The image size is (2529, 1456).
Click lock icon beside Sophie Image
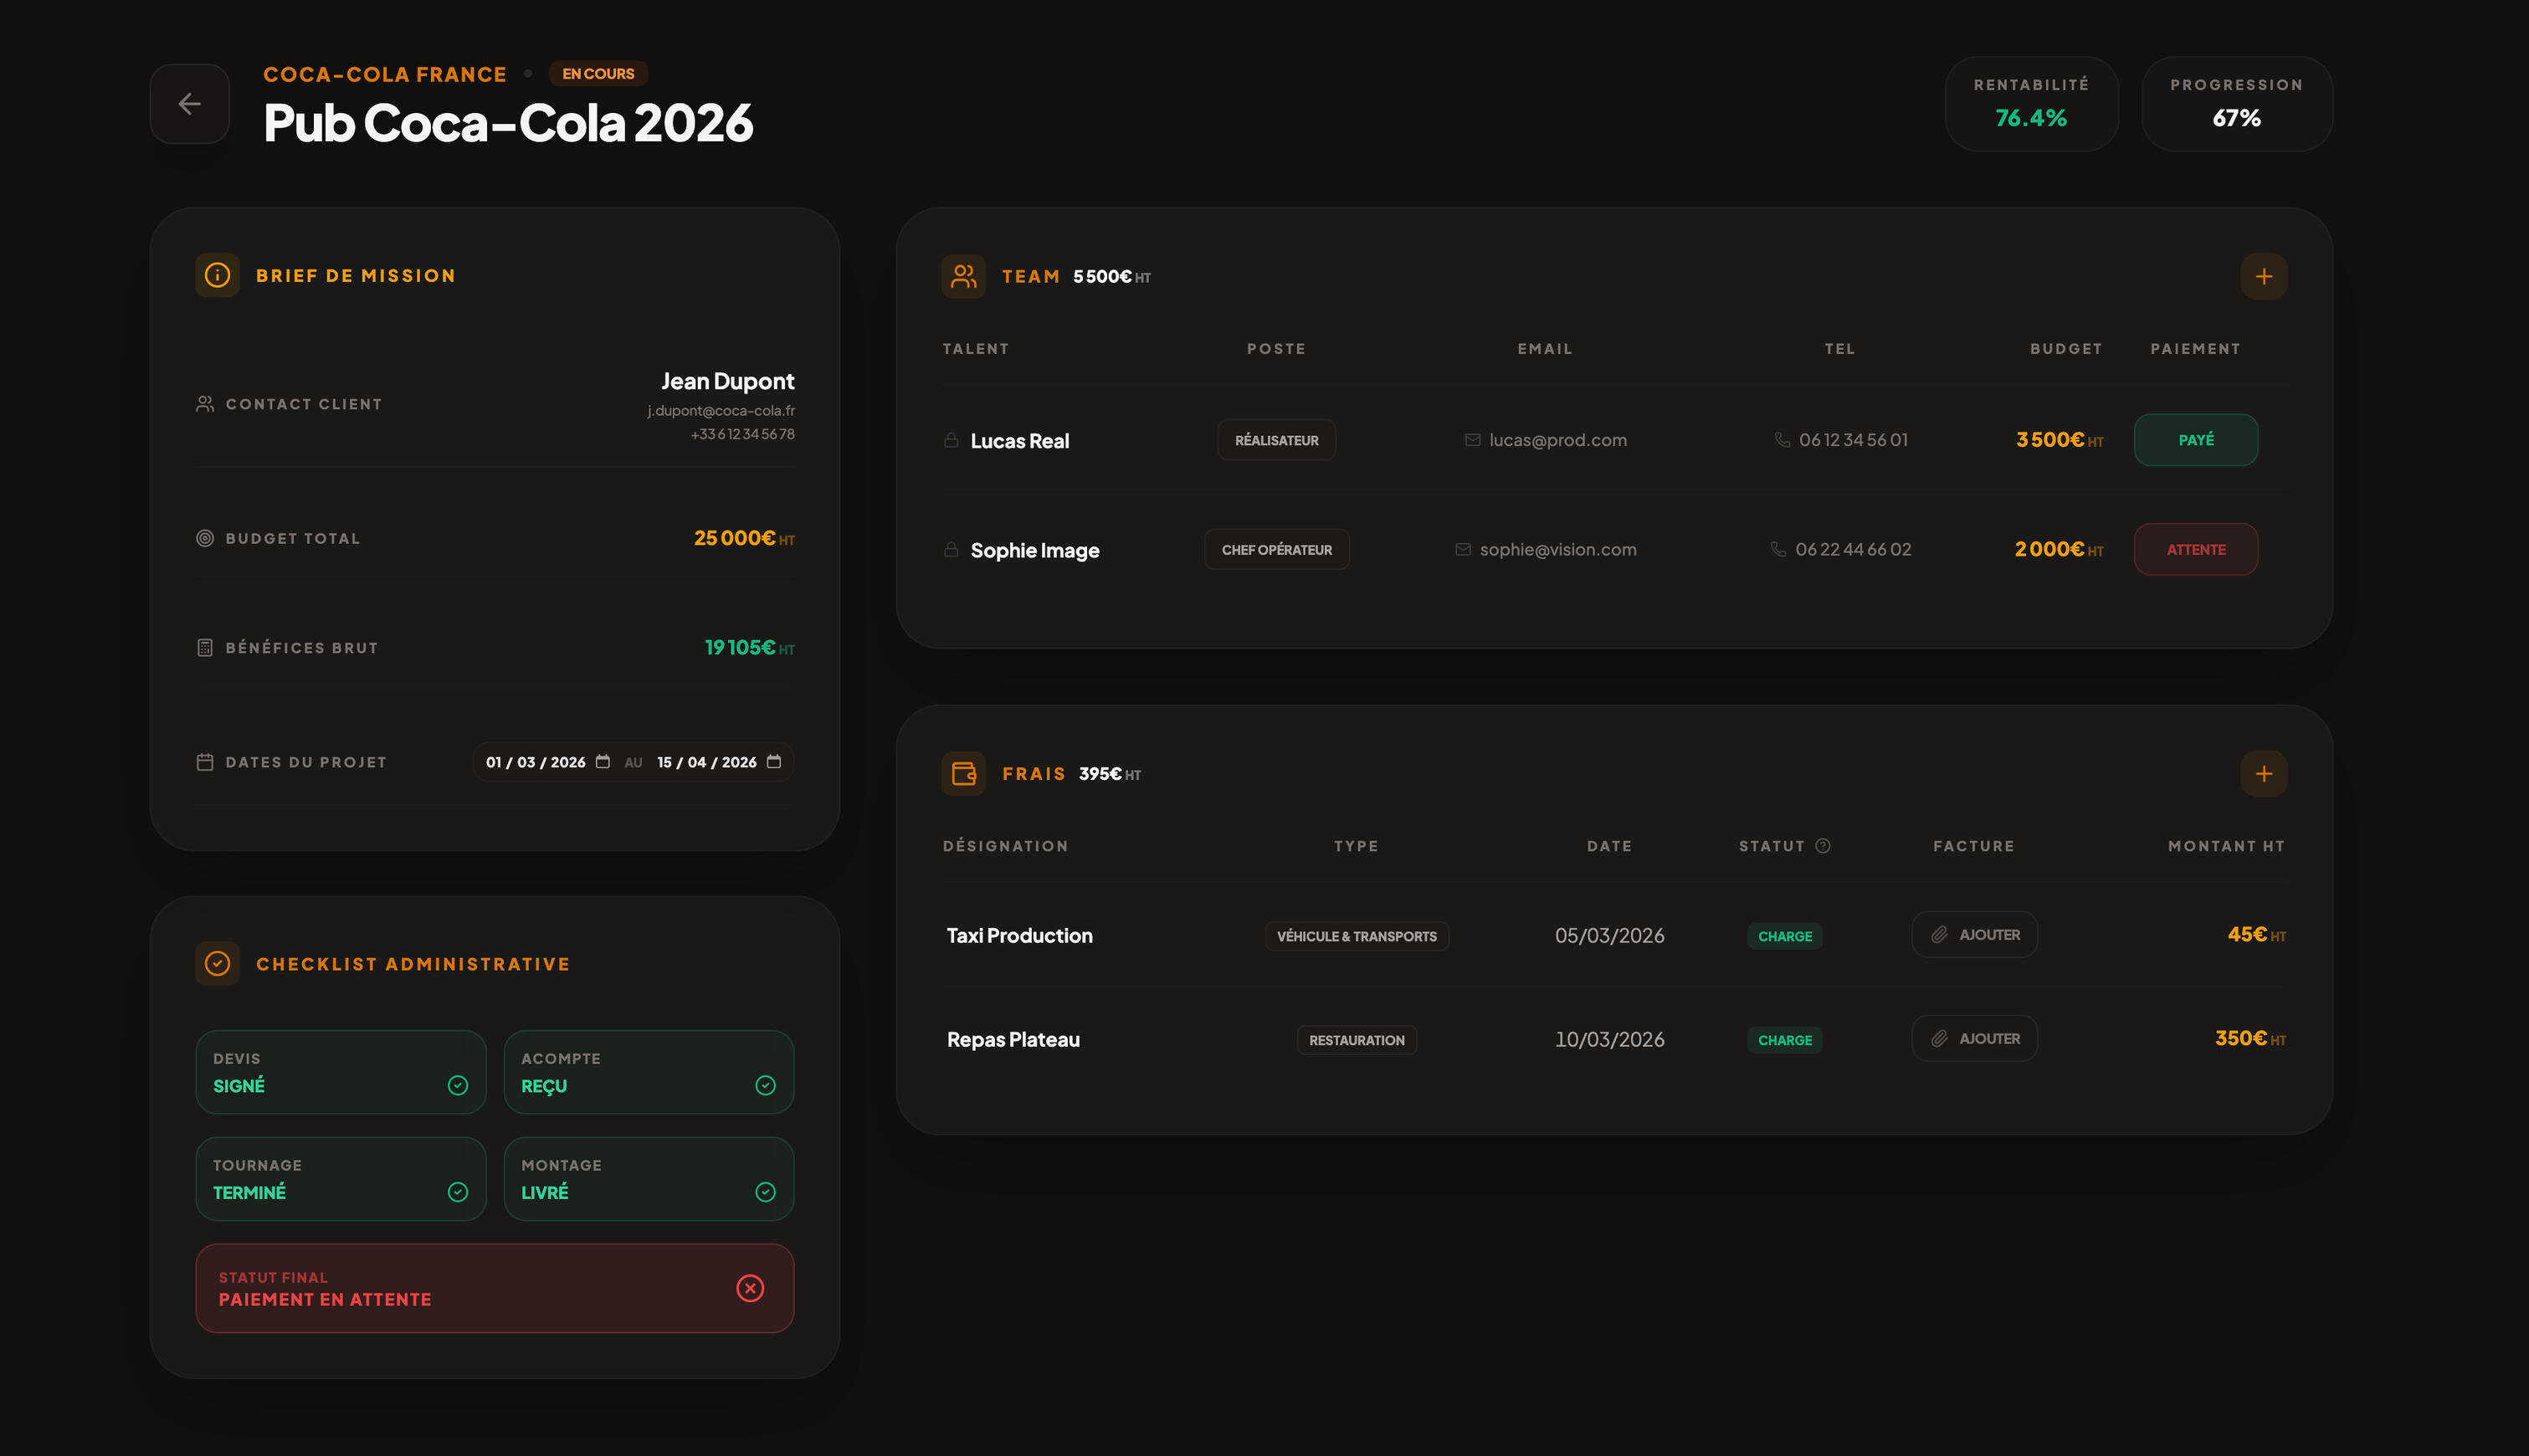coord(951,550)
